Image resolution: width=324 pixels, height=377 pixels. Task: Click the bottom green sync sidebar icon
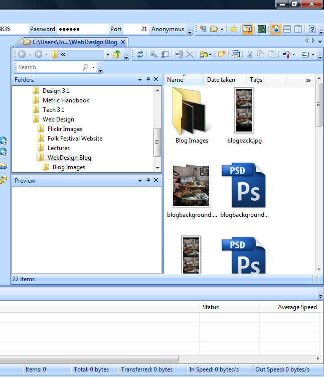(x=4, y=179)
